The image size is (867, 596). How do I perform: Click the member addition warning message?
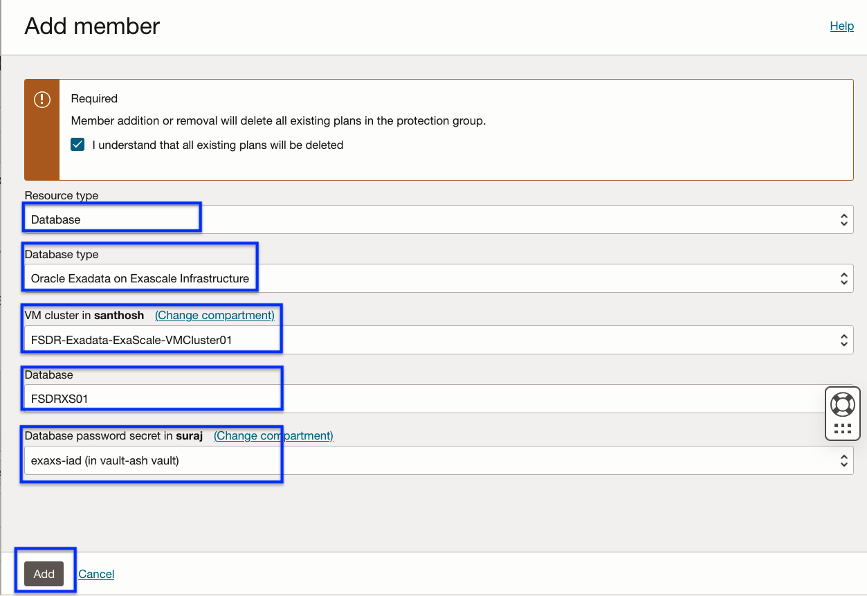[x=278, y=120]
